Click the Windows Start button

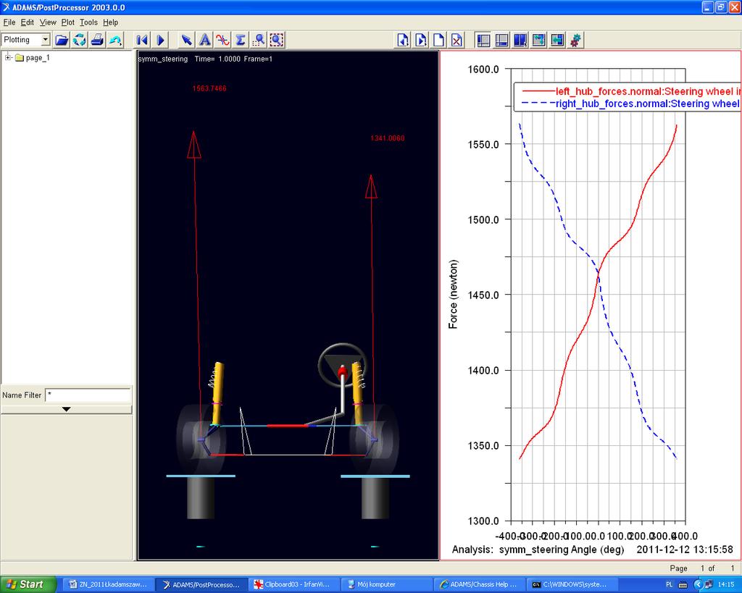click(28, 584)
